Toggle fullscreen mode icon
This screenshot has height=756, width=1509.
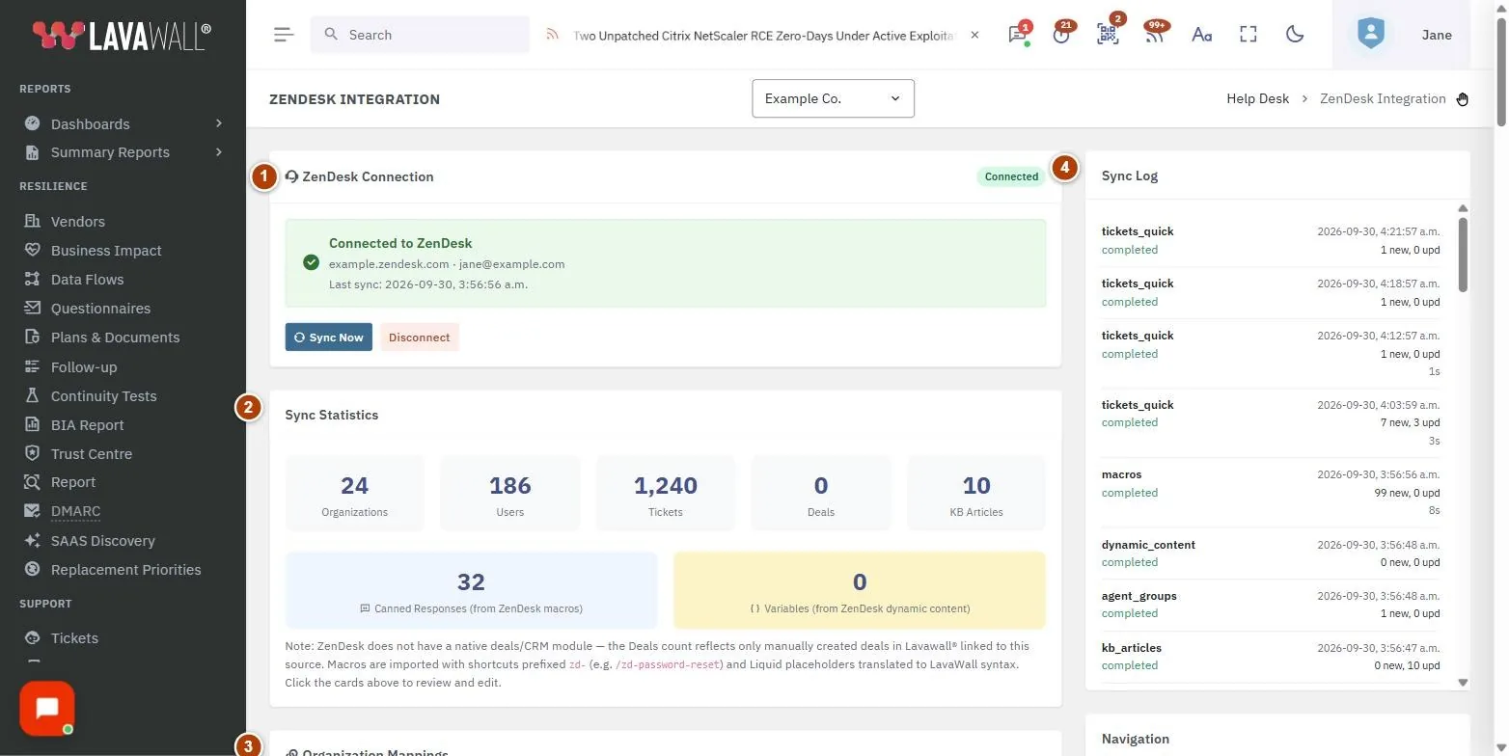click(x=1248, y=35)
